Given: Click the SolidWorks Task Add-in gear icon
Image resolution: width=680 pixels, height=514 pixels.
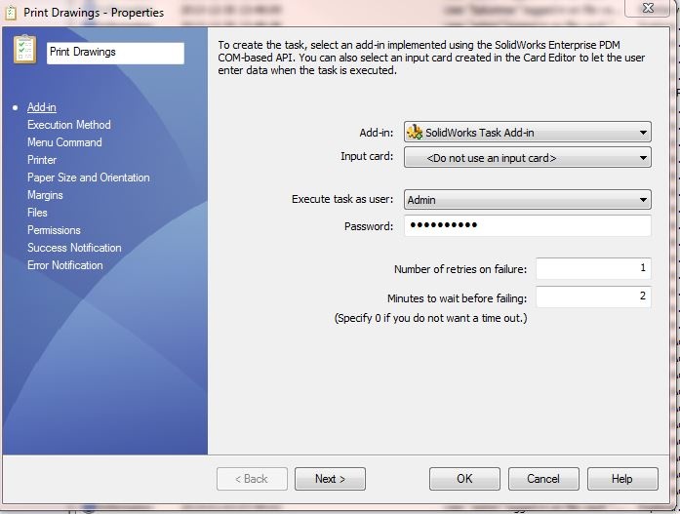Looking at the screenshot, I should point(415,133).
